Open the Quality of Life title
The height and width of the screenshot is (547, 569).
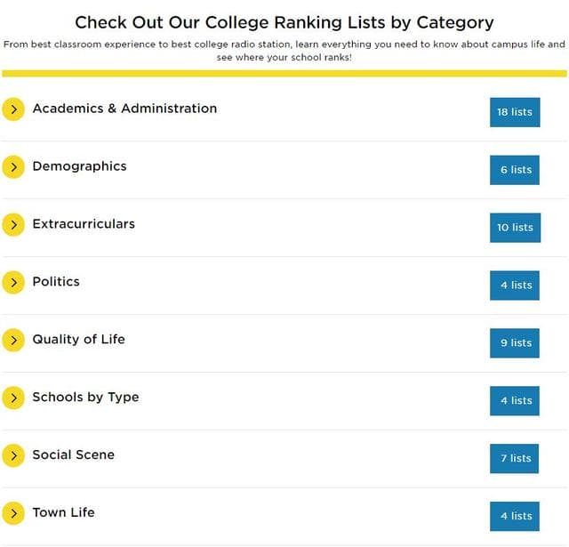[x=79, y=339]
